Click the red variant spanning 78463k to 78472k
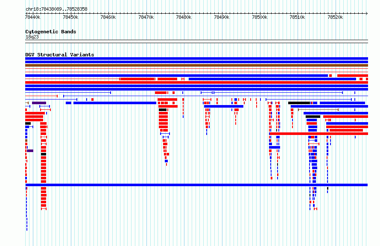Viewport: 380px width, 246px height. (x=137, y=79)
